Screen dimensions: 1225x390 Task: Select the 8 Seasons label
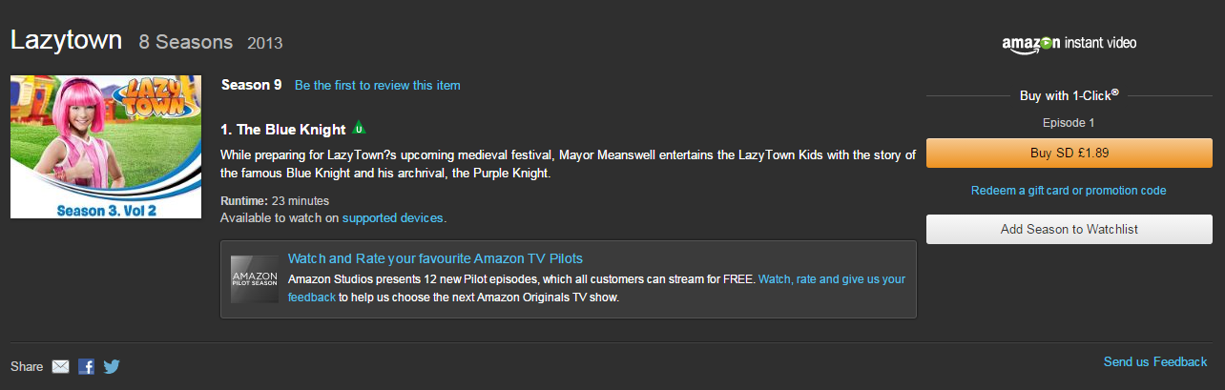tap(186, 43)
